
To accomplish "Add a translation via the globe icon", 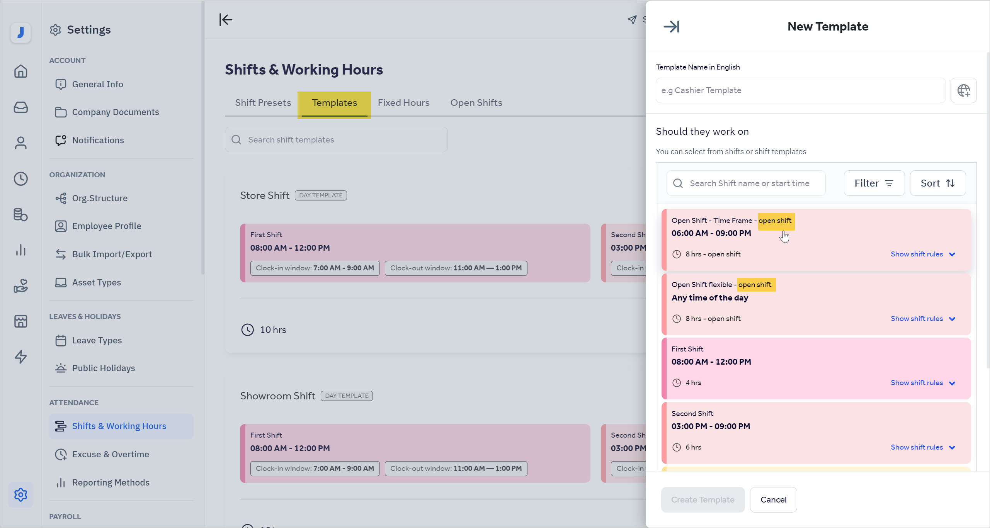I will 964,90.
